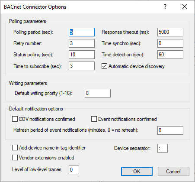
Task: Disable Automatic device discovery checkbox
Action: (x=104, y=66)
